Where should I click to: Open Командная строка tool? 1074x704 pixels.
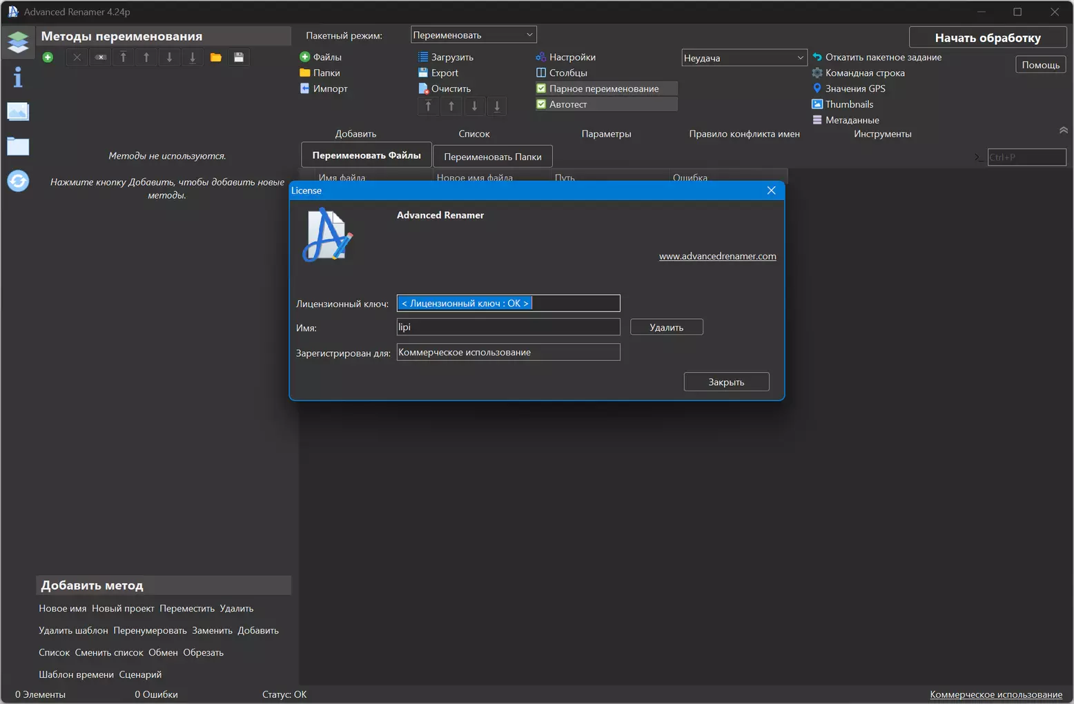click(859, 72)
